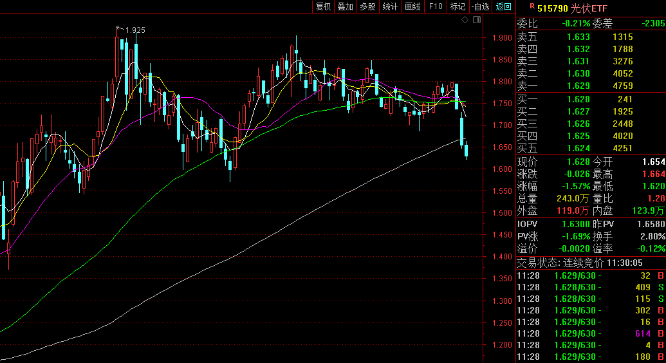Click IOPV value 1.6300

point(575,224)
